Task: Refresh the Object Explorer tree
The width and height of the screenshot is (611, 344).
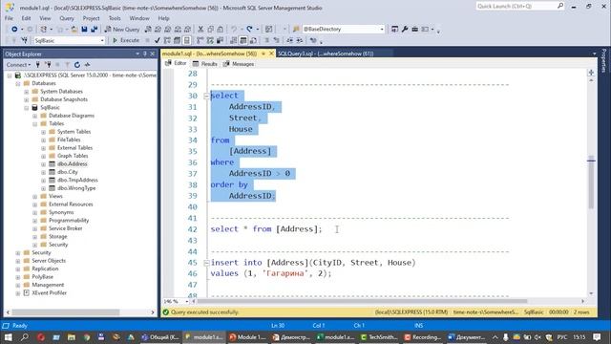Action: coord(77,65)
